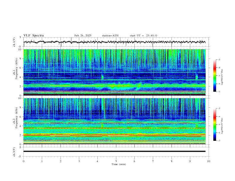Click the ch.1 waveform trace
The image size is (235, 181).
(115, 42)
